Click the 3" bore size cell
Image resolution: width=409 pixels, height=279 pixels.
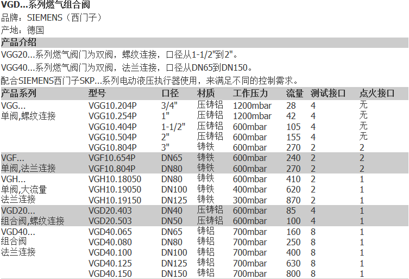coord(165,147)
